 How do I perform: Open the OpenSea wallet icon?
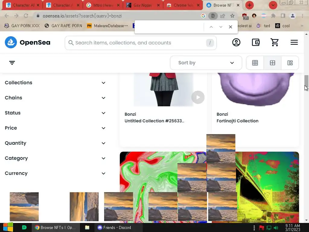click(x=256, y=42)
